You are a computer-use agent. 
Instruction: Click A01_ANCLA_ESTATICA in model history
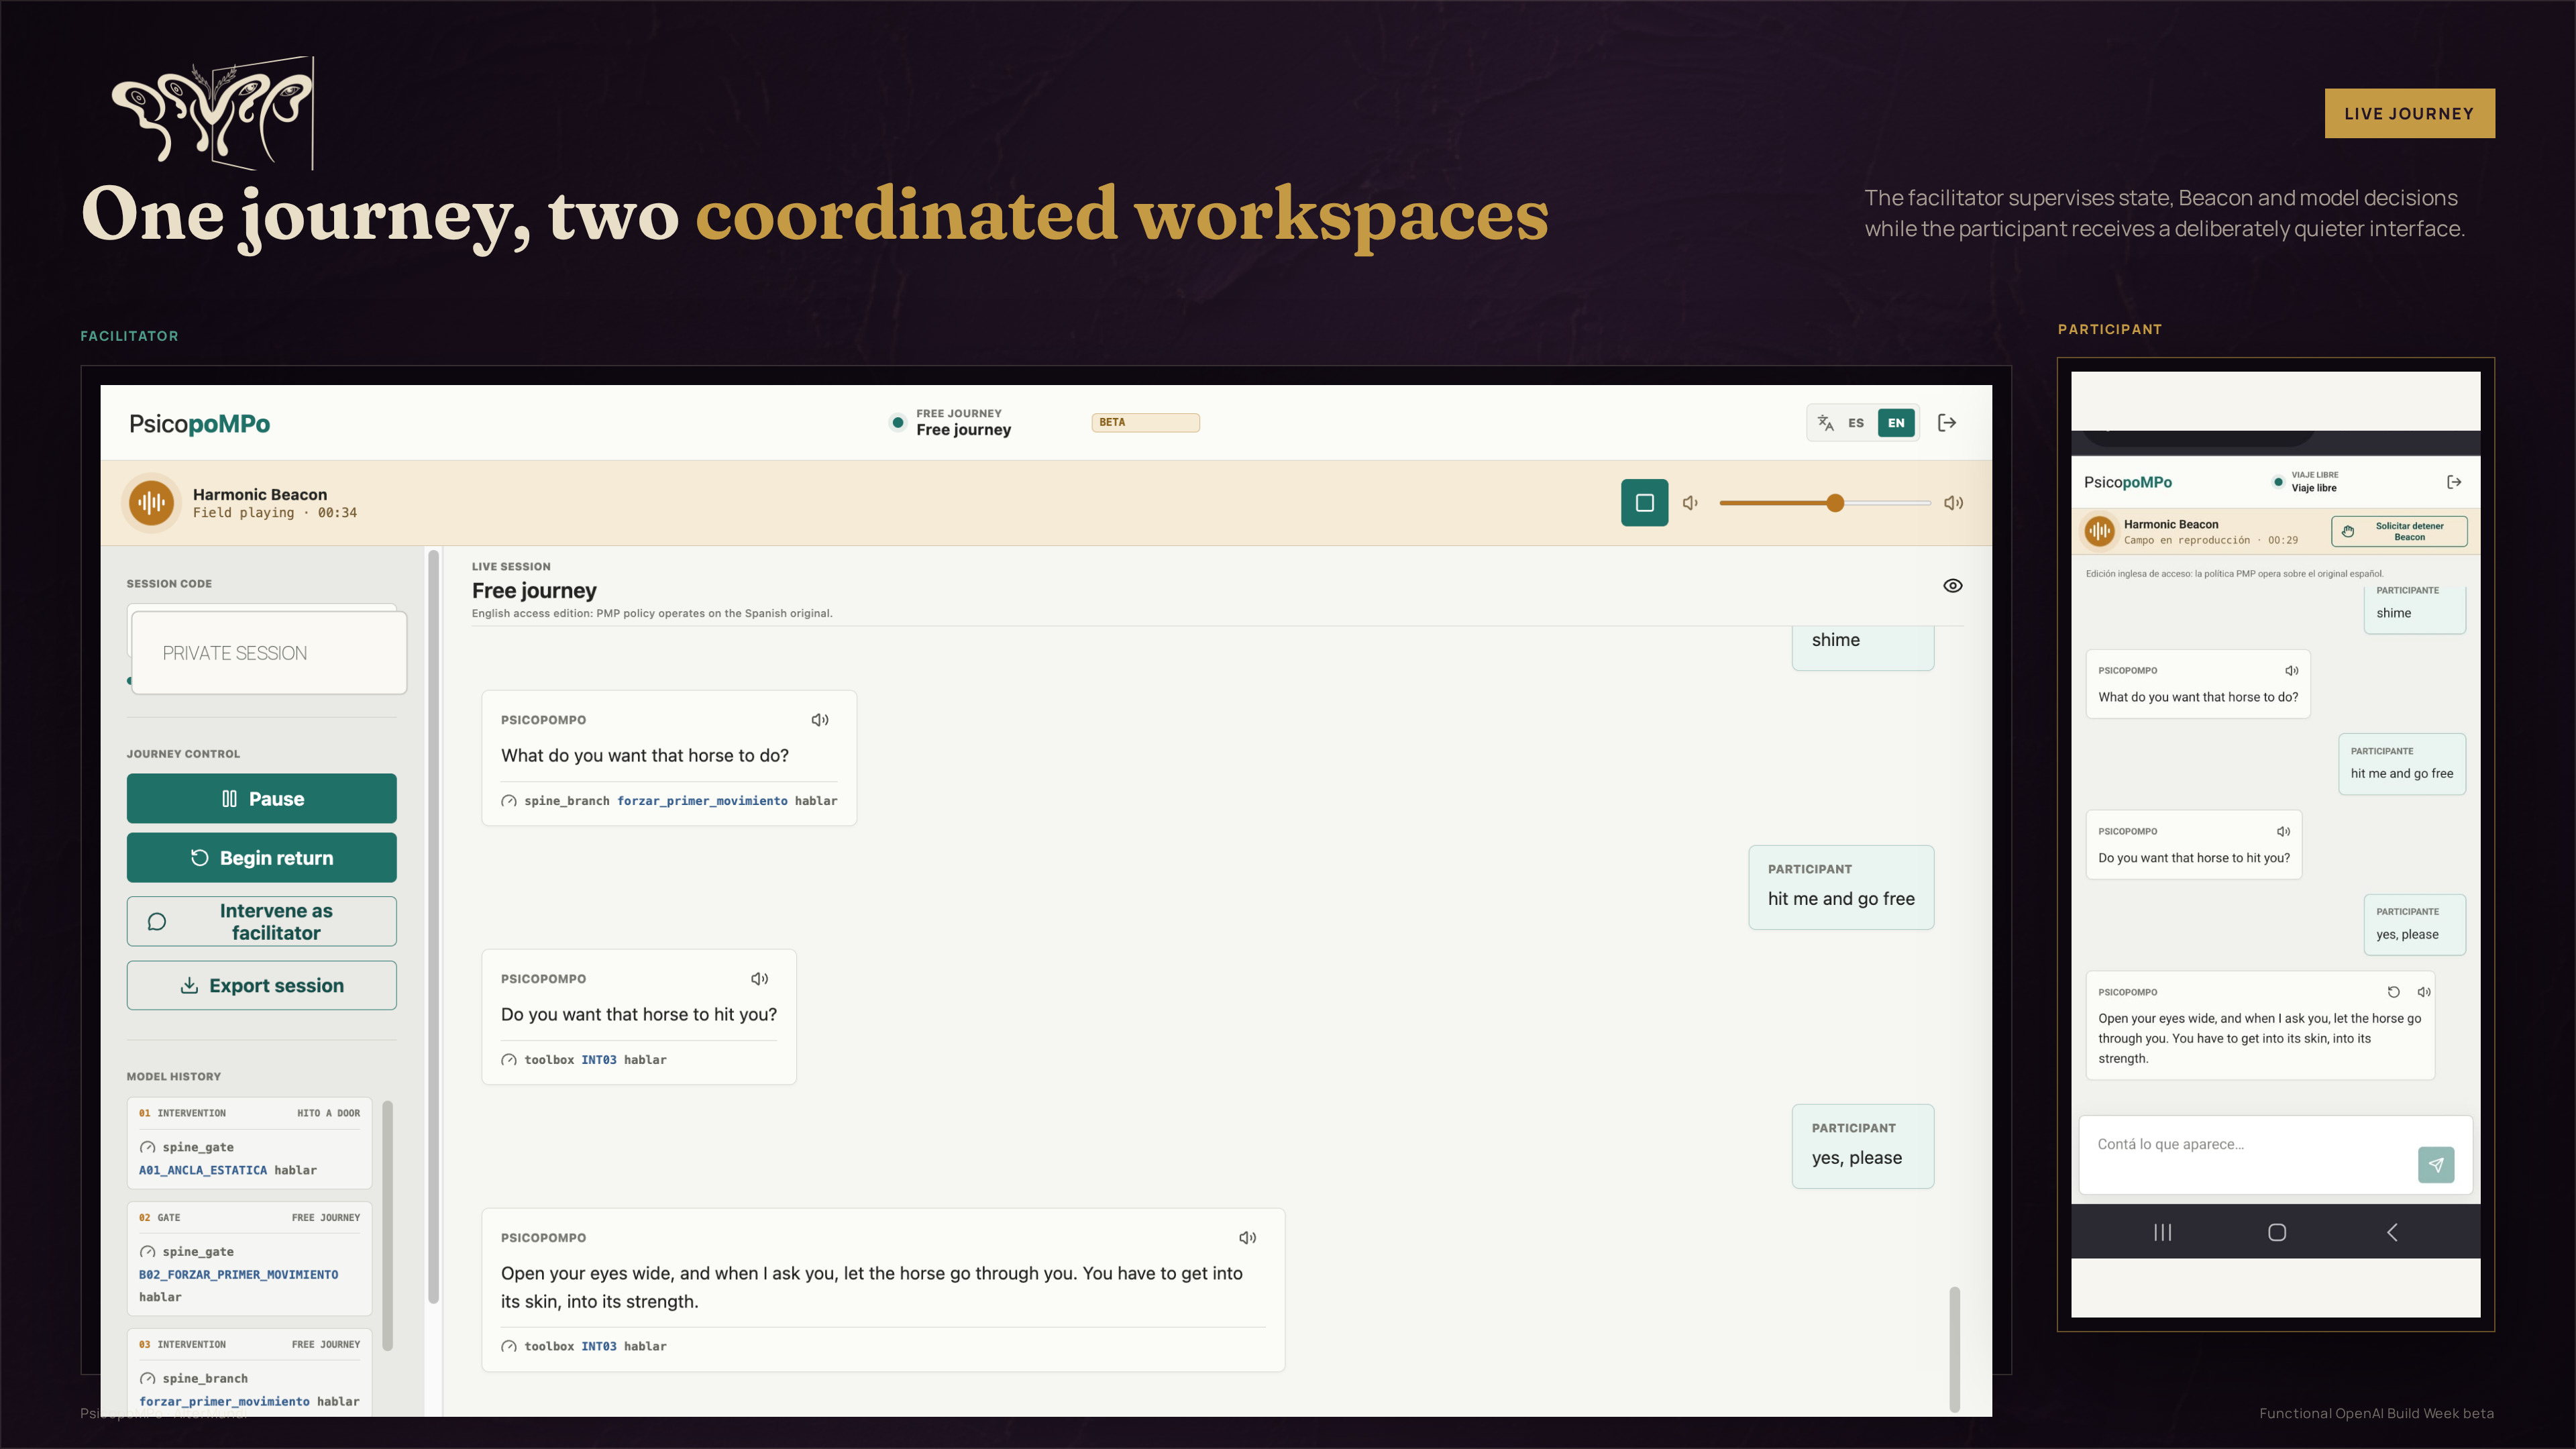[x=203, y=1170]
